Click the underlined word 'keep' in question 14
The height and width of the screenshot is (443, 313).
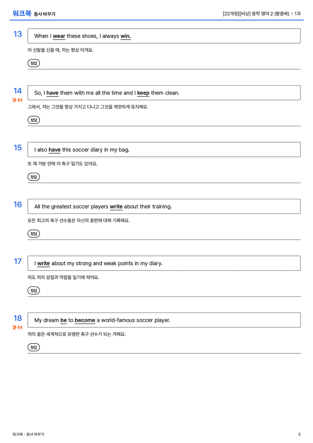pyautogui.click(x=143, y=93)
